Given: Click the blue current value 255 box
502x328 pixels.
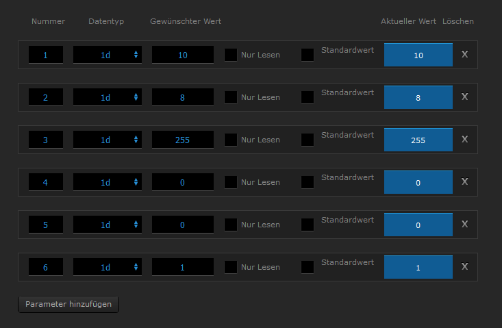Looking at the screenshot, I should coord(418,140).
